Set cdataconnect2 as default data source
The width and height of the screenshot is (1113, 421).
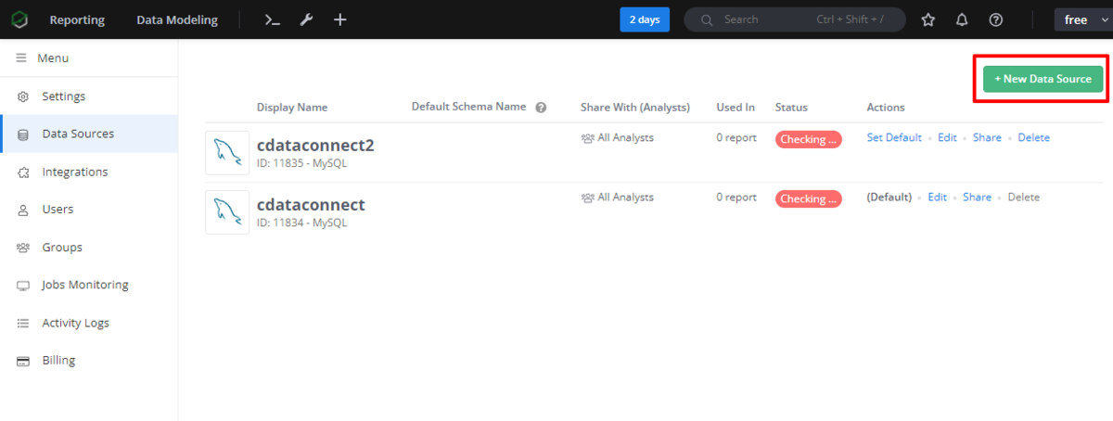pyautogui.click(x=894, y=137)
